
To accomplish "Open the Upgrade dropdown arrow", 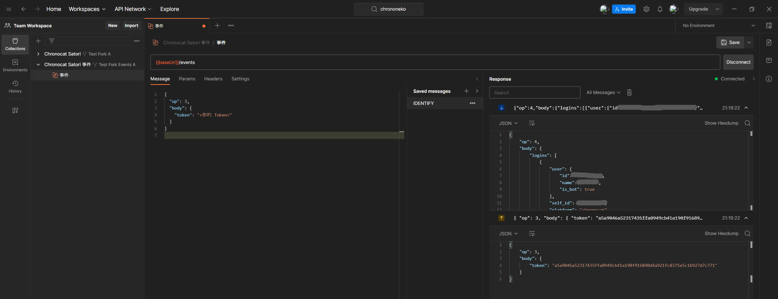I will (x=718, y=9).
